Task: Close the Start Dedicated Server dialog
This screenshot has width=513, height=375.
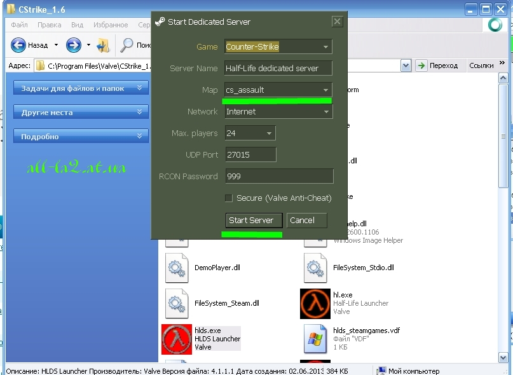Action: 338,22
